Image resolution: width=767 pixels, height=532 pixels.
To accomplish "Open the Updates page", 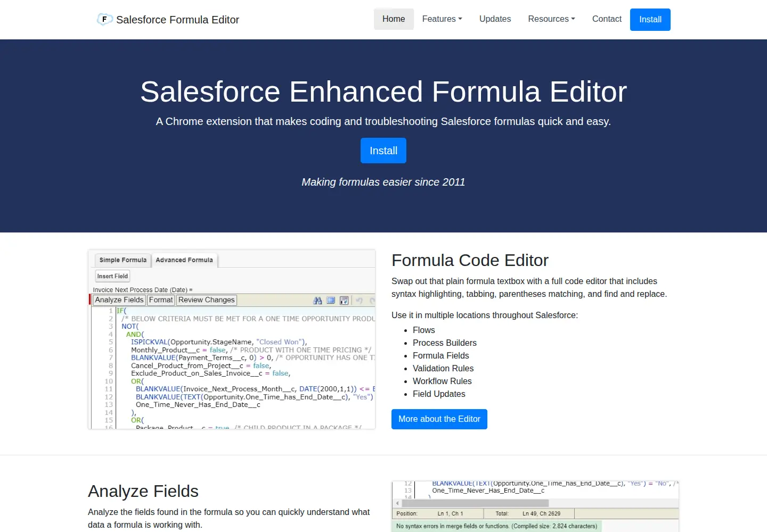I will pos(495,19).
